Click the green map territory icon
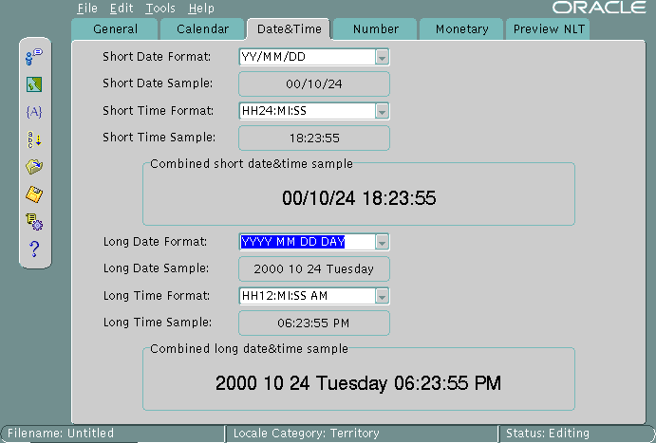 pyautogui.click(x=34, y=84)
